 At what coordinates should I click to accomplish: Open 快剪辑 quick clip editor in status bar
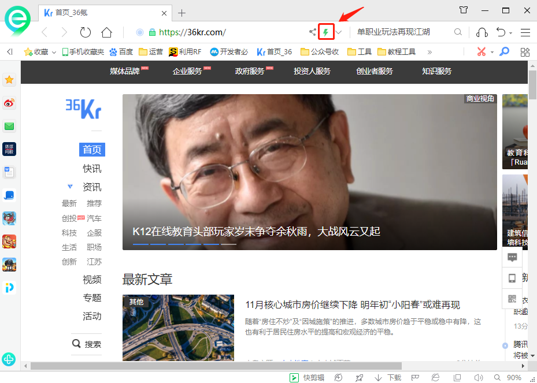click(x=306, y=378)
